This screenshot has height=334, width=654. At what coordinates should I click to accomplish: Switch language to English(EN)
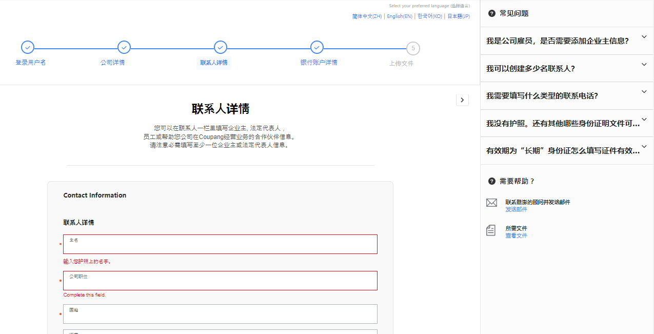[399, 16]
